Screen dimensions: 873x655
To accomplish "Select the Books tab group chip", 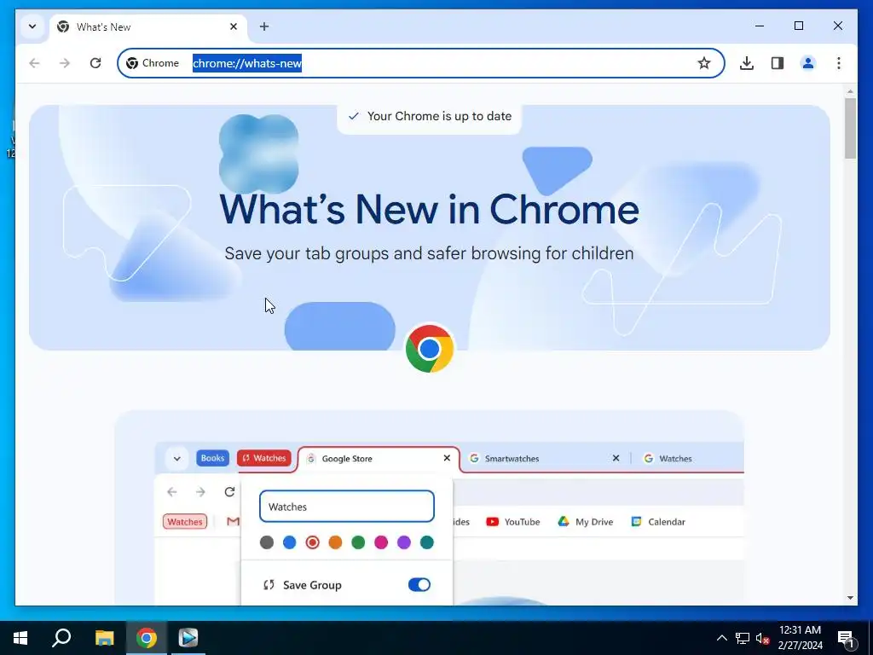I will pyautogui.click(x=212, y=458).
